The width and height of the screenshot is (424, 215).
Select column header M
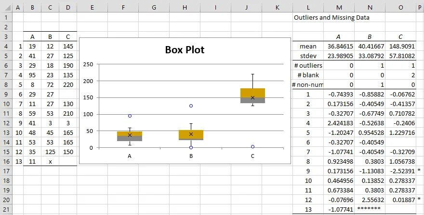coord(339,8)
